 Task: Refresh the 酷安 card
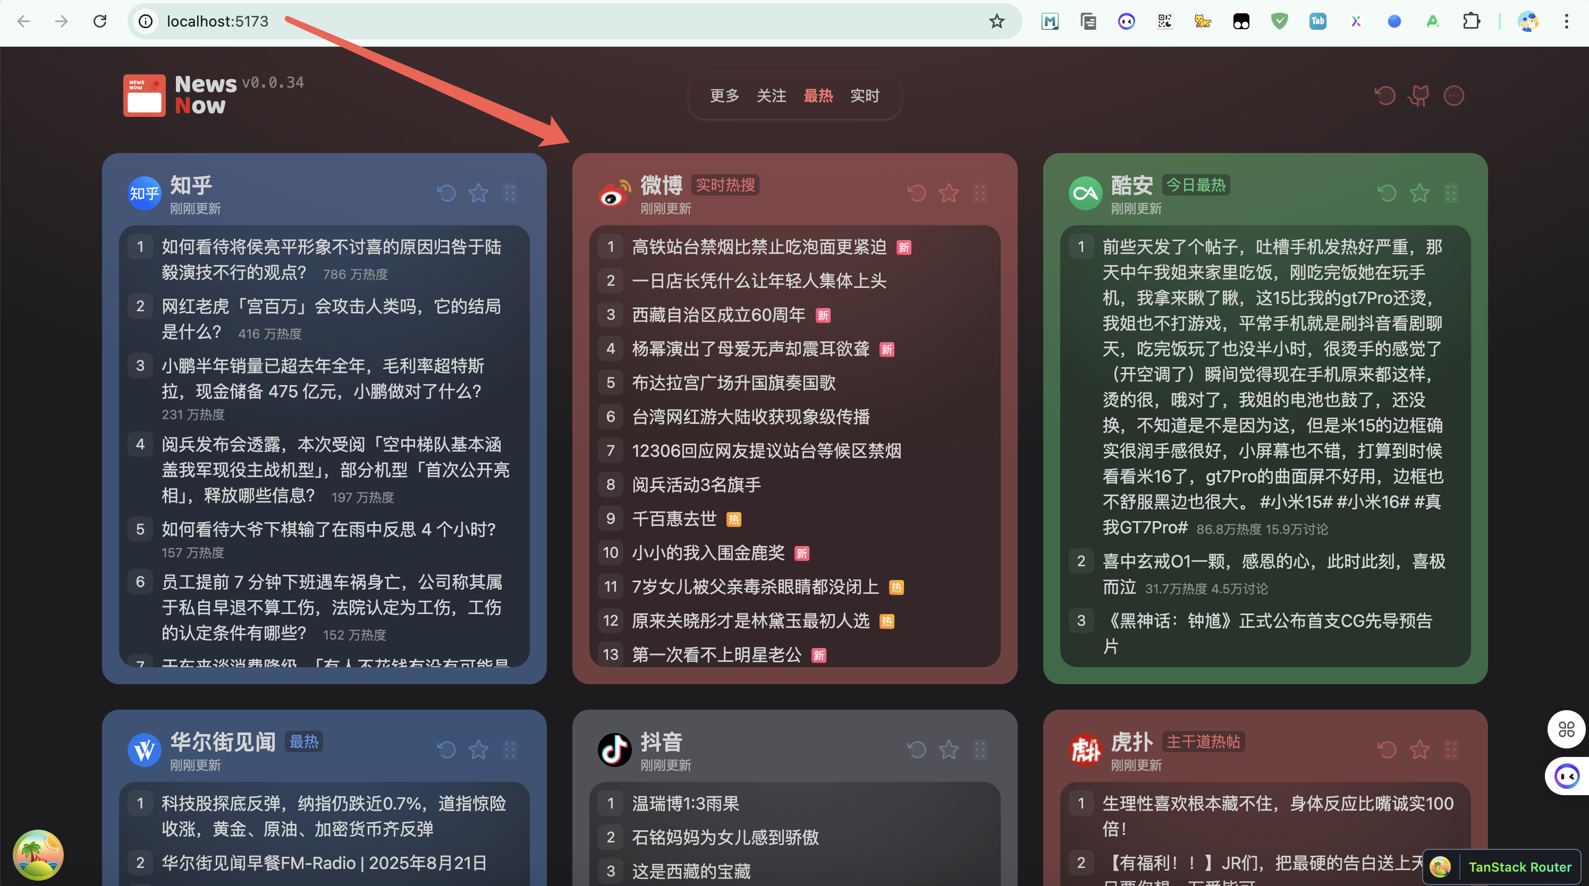(x=1387, y=193)
